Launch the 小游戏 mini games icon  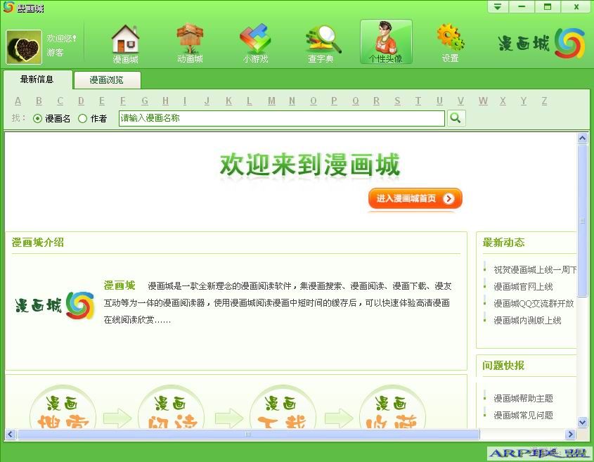click(255, 42)
